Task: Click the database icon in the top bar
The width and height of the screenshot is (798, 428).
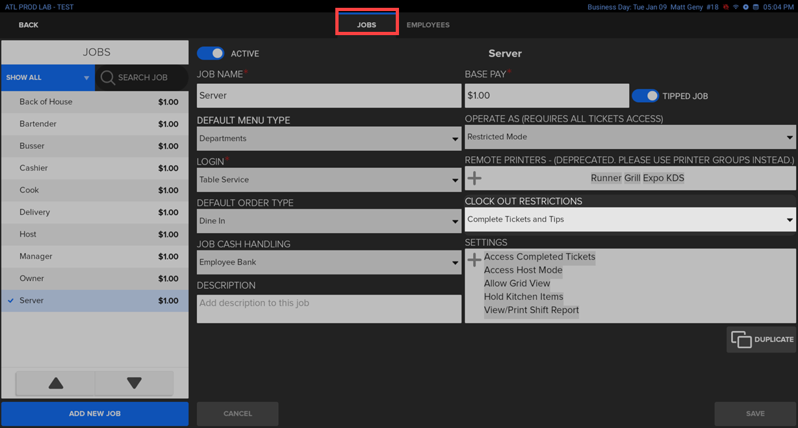Action: pos(755,7)
